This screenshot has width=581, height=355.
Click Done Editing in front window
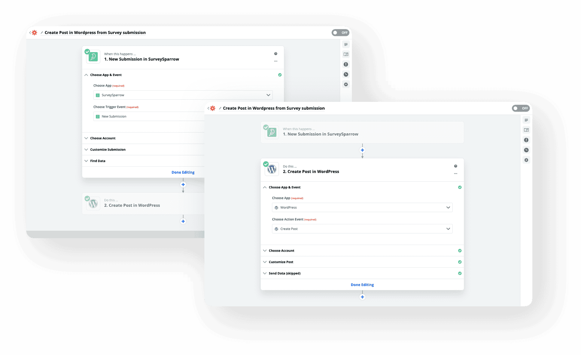click(362, 285)
